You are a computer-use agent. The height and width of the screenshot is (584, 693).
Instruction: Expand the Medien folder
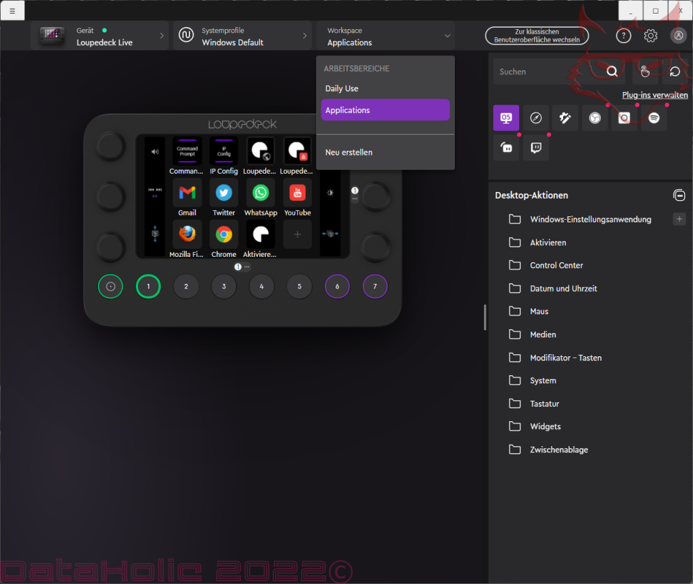(532, 335)
